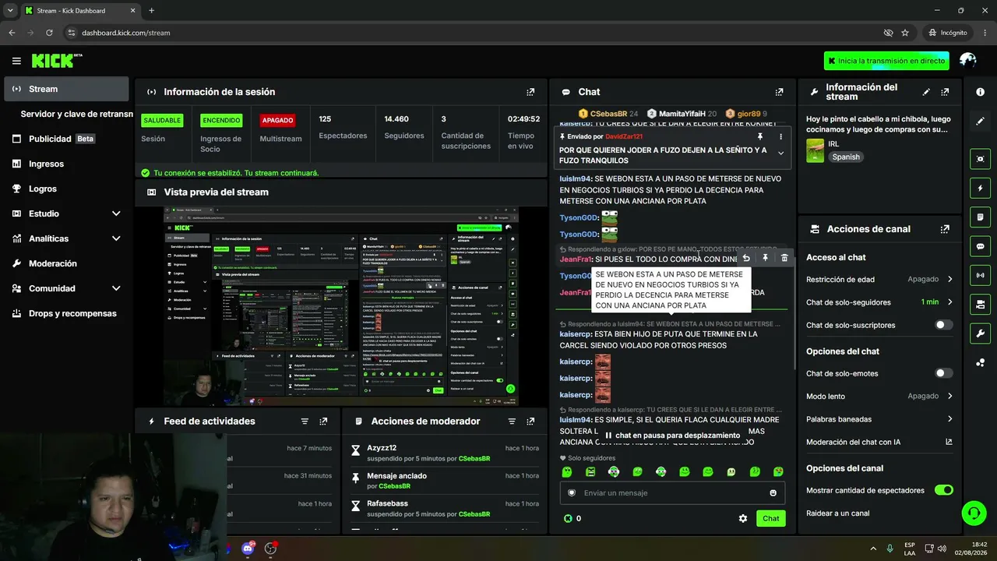Pop out the Chat panel
The height and width of the screenshot is (561, 997).
click(779, 92)
